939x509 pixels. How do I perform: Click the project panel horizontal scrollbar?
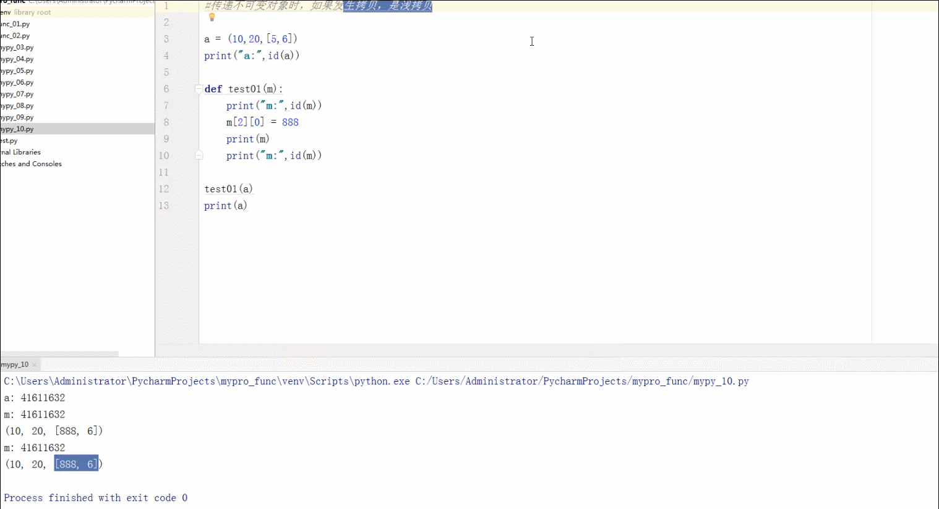59,354
